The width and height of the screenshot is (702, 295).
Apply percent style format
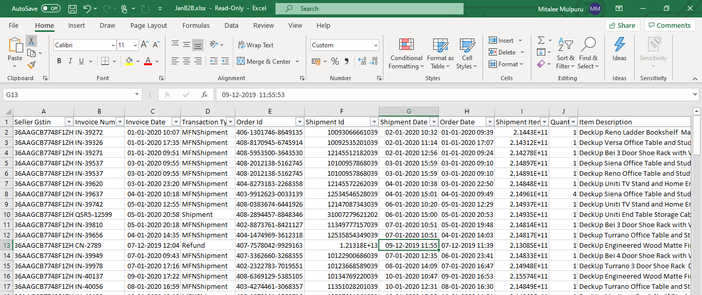pyautogui.click(x=335, y=61)
